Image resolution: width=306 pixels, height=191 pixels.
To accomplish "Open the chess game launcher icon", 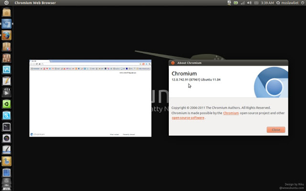I will tap(6, 58).
